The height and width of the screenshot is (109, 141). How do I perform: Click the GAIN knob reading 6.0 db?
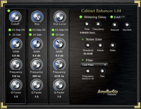tap(37, 44)
